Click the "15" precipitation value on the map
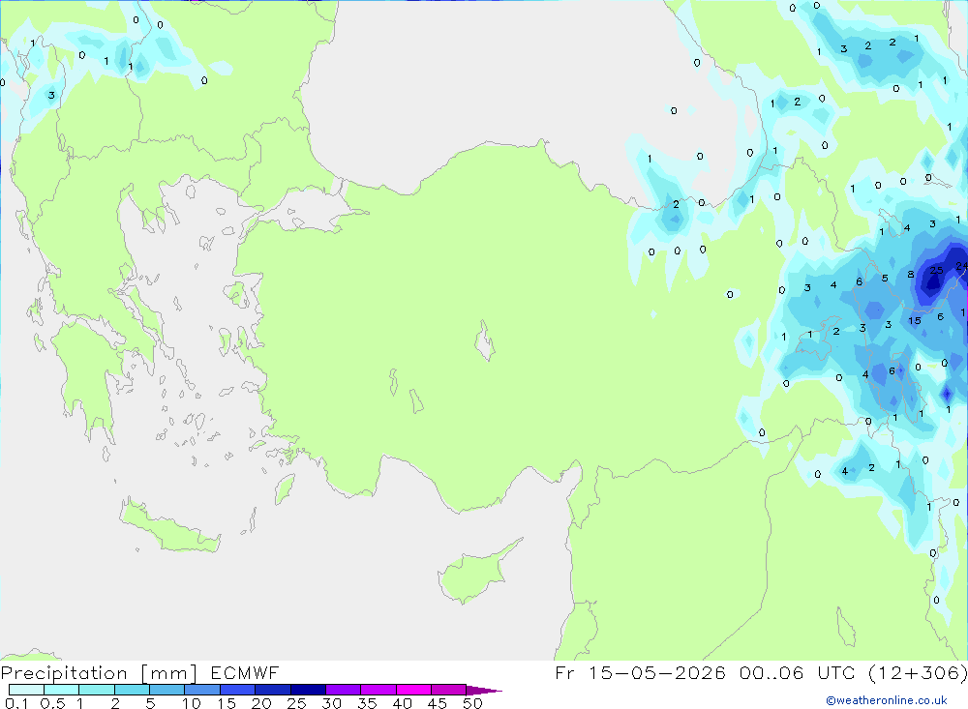 pyautogui.click(x=915, y=321)
